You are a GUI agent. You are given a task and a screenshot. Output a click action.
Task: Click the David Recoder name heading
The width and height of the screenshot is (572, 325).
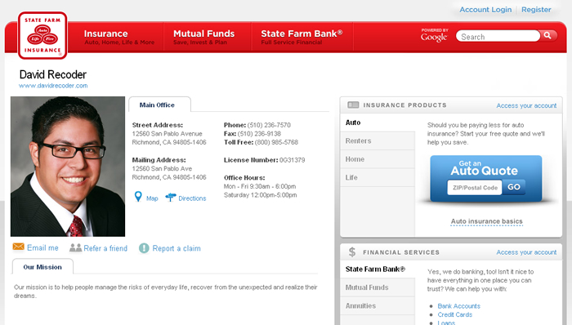pos(53,74)
